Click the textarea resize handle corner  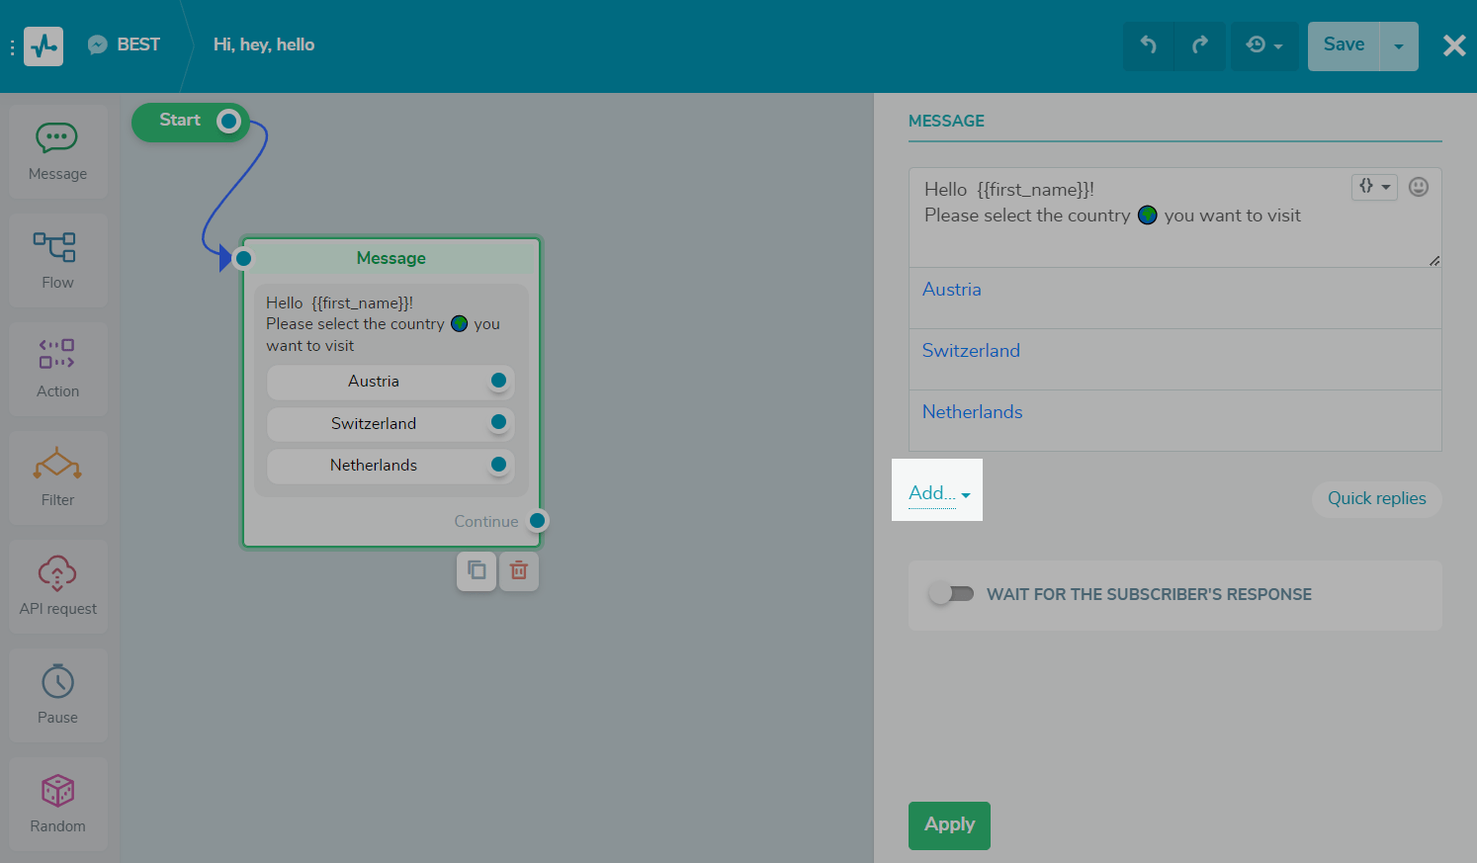click(1434, 260)
